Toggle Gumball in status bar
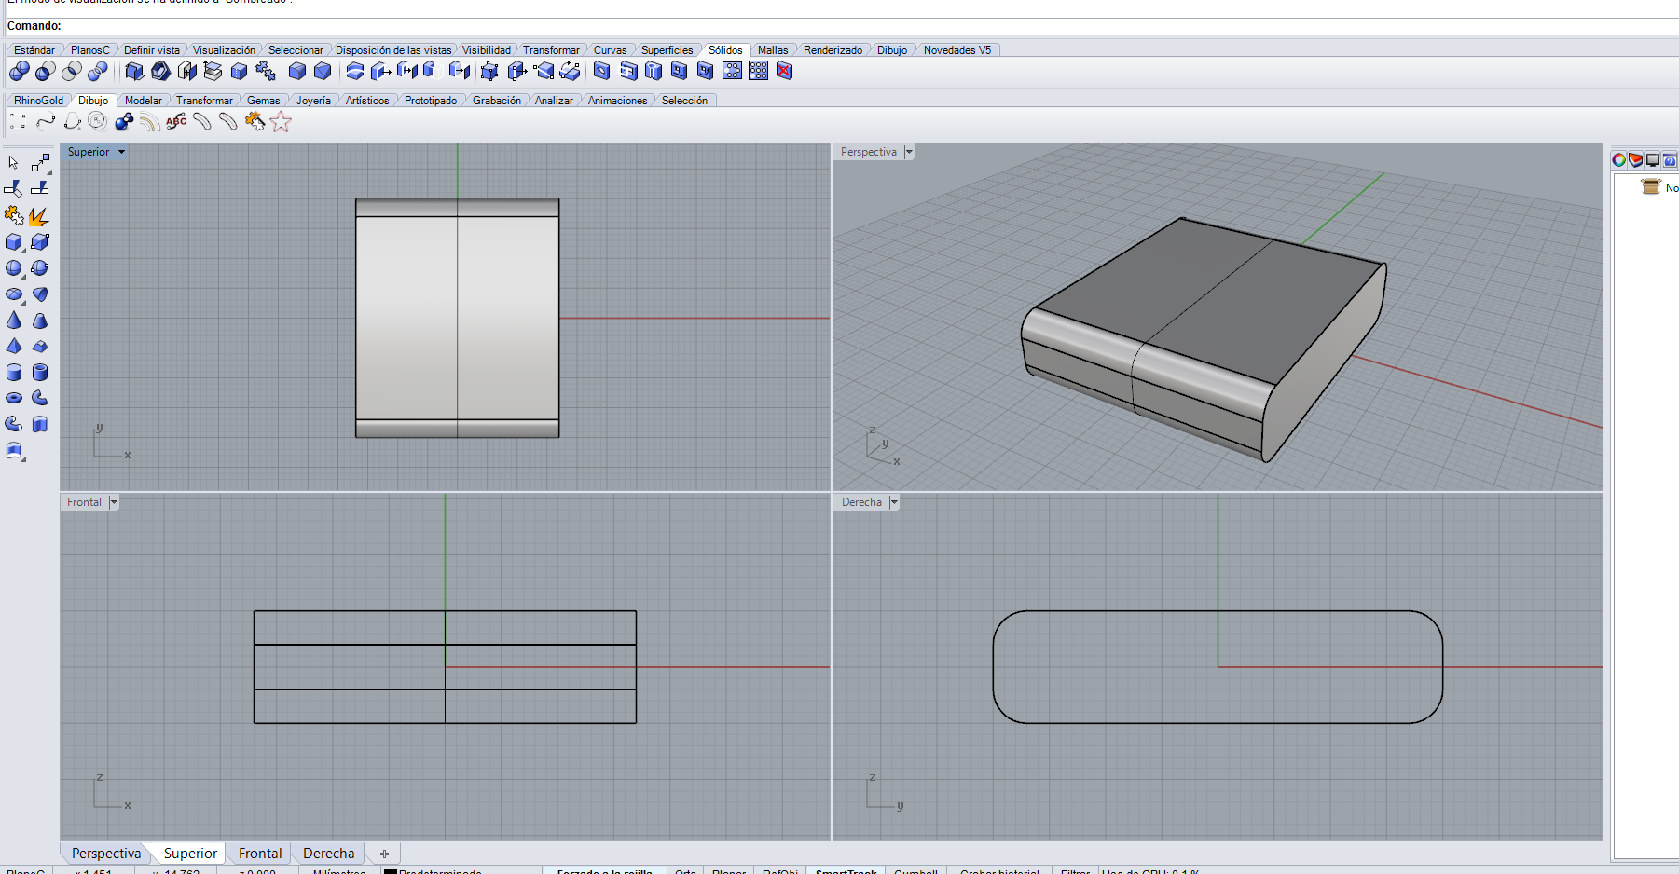The image size is (1679, 874). pyautogui.click(x=915, y=871)
